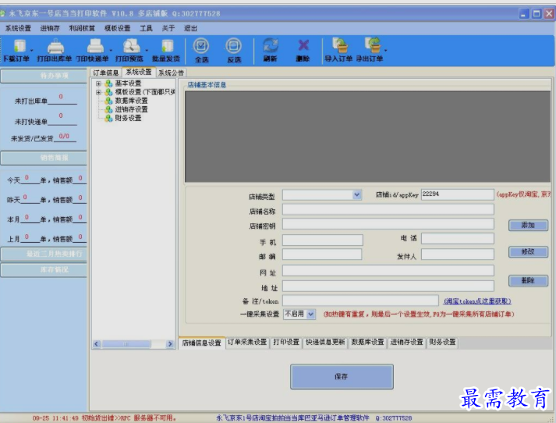556x423 pixels.
Task: Click the 备注/token input field
Action: 360,300
